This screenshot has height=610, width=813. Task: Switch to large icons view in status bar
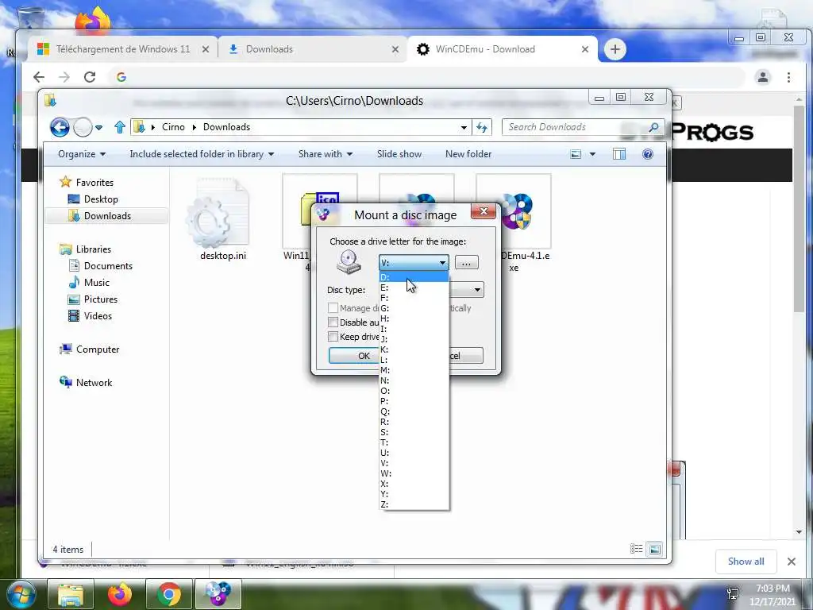655,549
